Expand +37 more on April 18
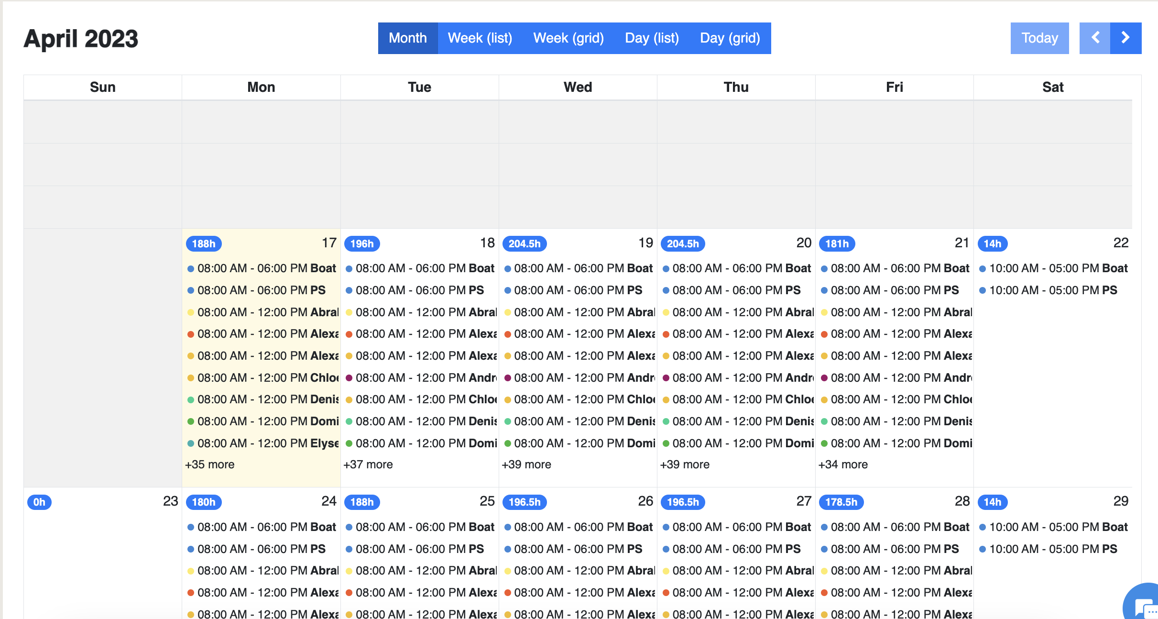 point(368,464)
